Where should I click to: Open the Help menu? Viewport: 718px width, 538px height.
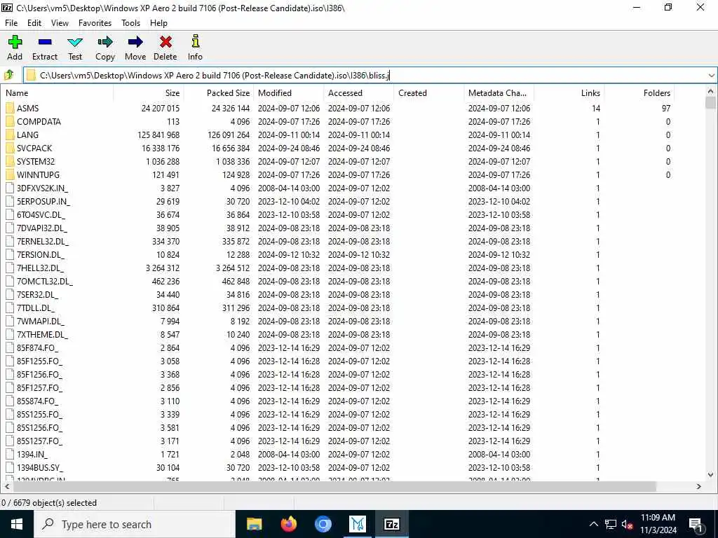[x=159, y=23]
